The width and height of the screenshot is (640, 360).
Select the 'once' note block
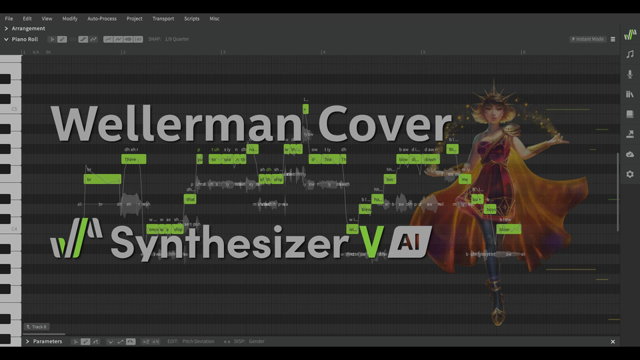pyautogui.click(x=153, y=229)
